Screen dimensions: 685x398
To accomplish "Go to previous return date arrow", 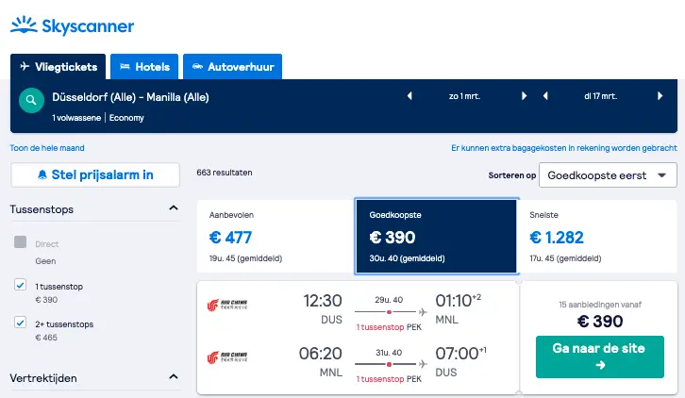I will pyautogui.click(x=545, y=95).
